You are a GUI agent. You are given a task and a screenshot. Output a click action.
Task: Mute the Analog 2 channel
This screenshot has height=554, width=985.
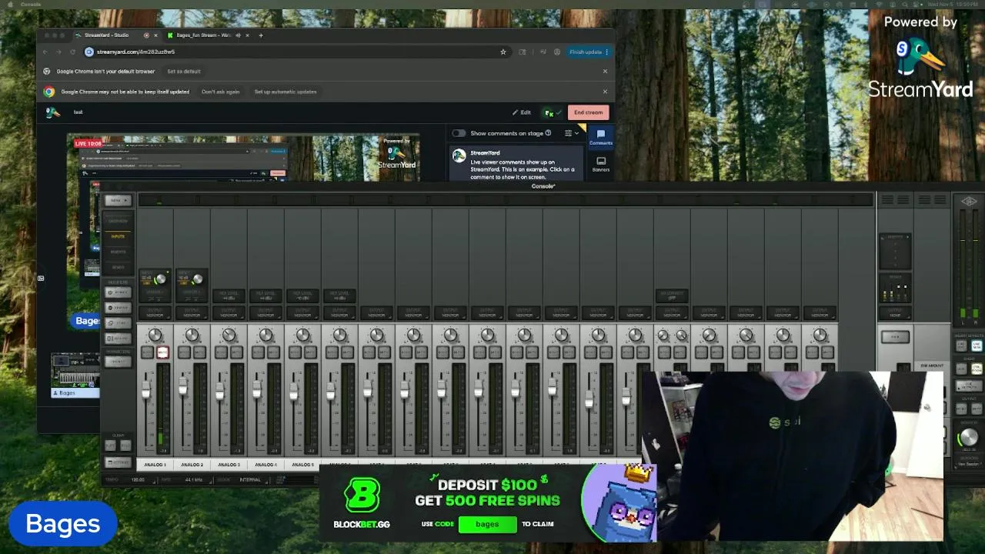[199, 352]
